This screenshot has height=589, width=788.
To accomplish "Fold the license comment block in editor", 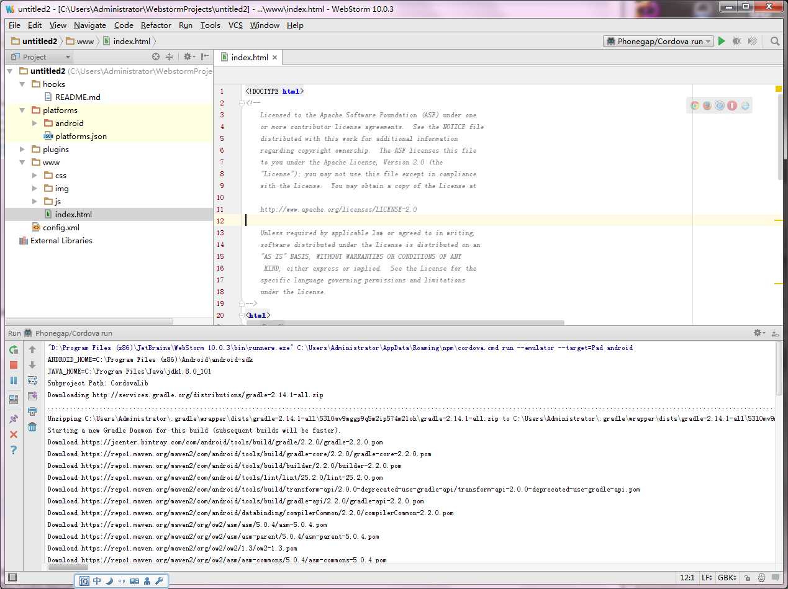I will (x=242, y=103).
